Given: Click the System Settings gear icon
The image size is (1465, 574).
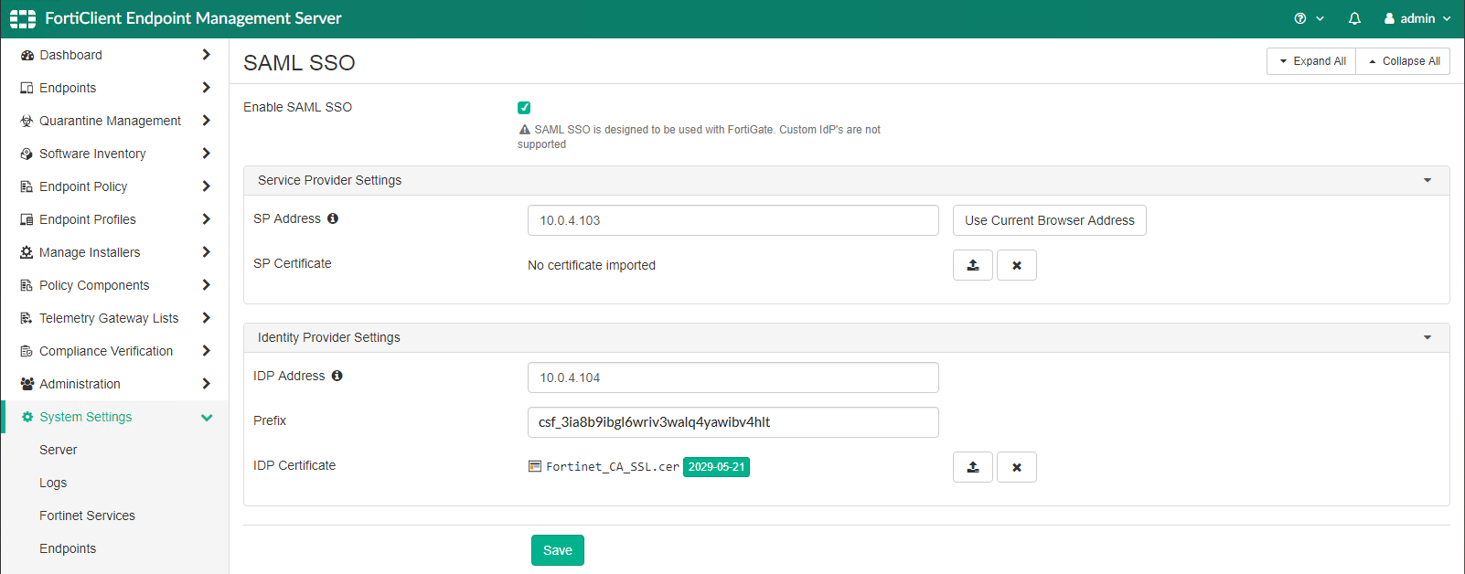Looking at the screenshot, I should click(x=27, y=417).
